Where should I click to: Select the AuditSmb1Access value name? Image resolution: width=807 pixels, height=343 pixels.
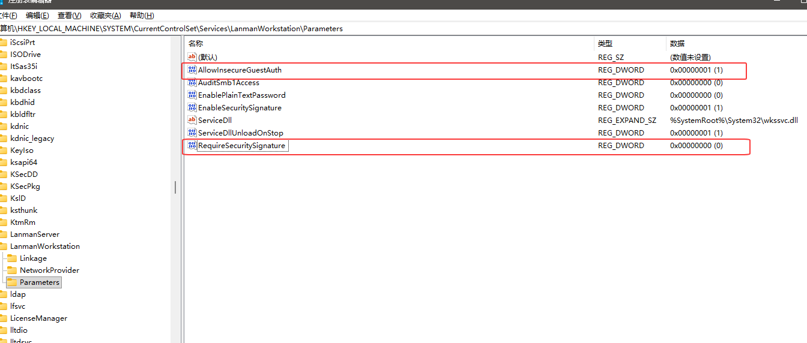click(229, 82)
